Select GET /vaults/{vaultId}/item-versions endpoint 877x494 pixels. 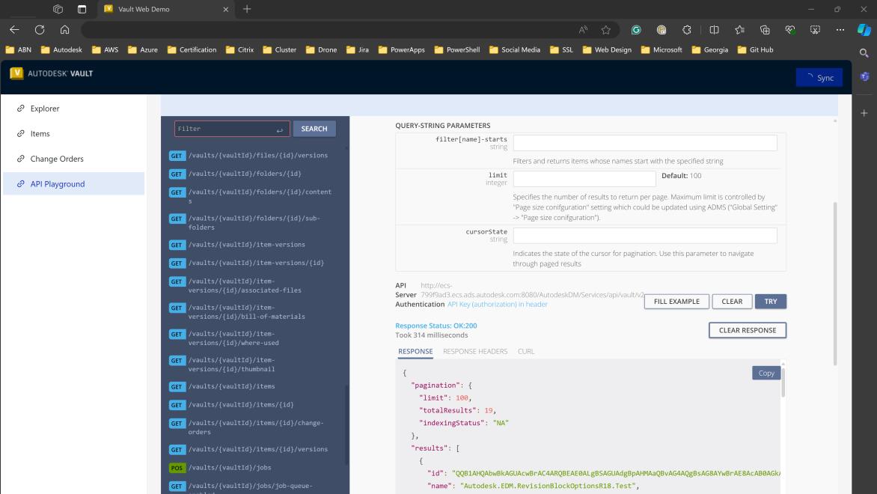click(254, 245)
